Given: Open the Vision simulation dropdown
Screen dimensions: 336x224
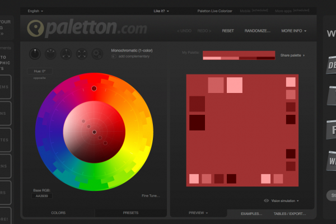Looking at the screenshot, I should 285,201.
